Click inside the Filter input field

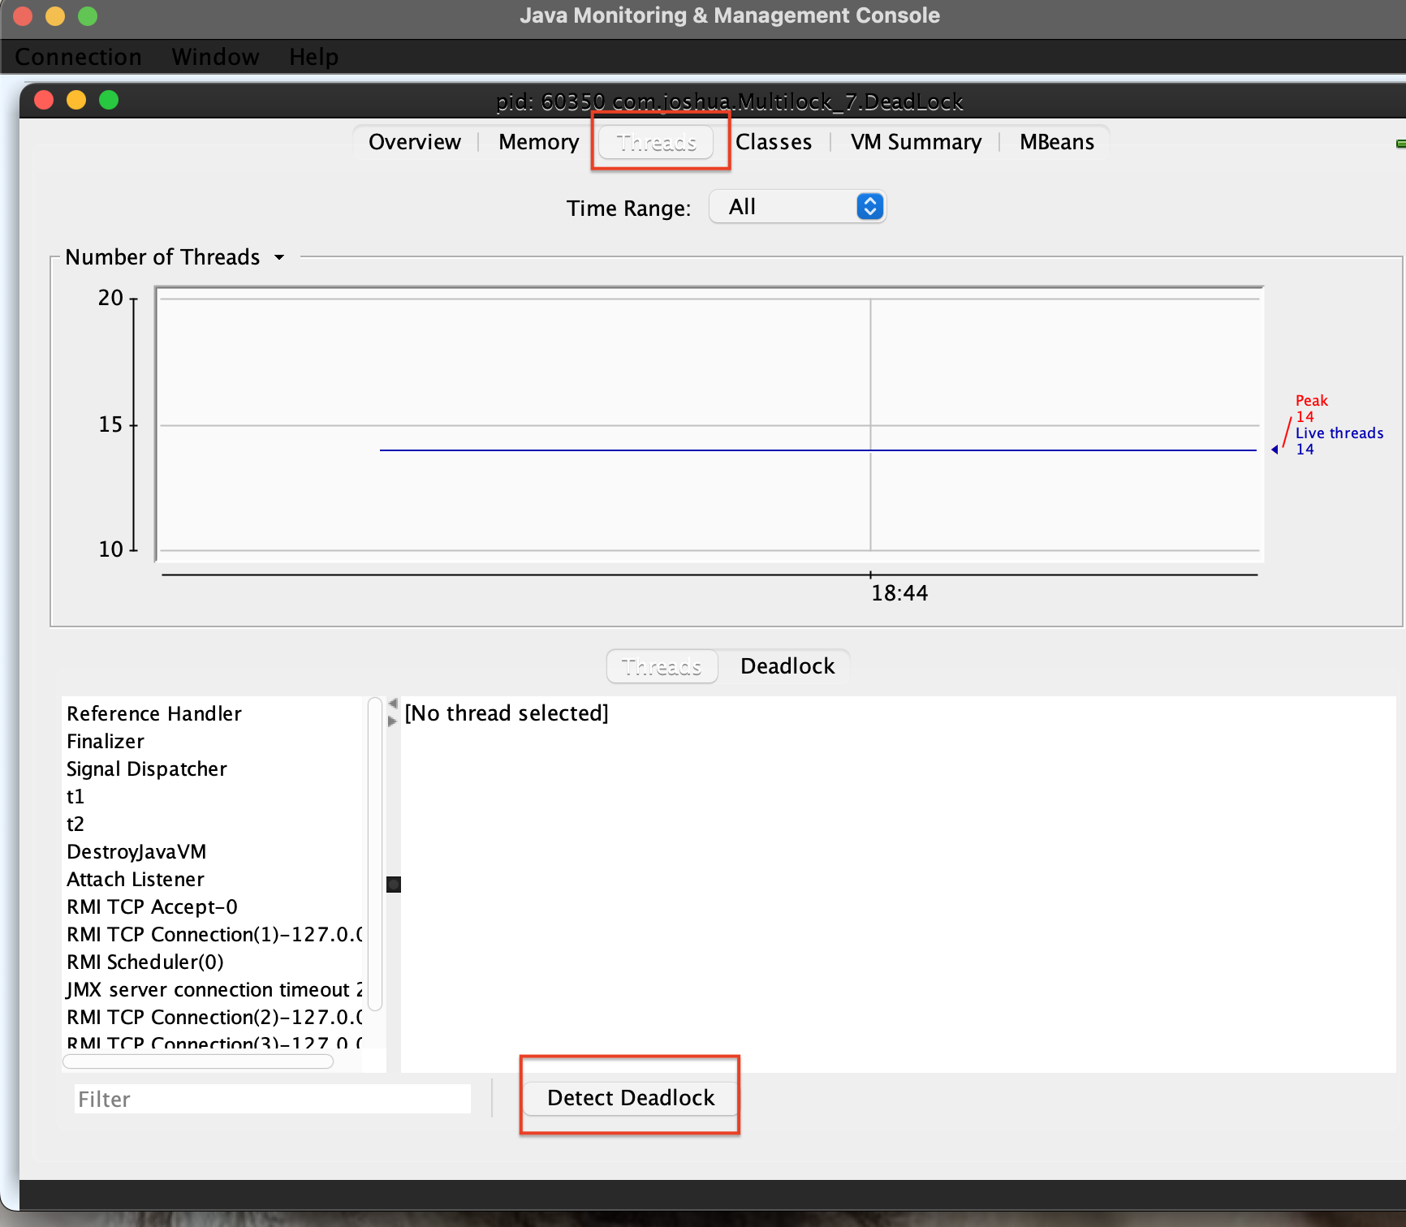pos(272,1098)
